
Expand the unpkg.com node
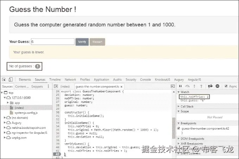pyautogui.click(x=5, y=138)
